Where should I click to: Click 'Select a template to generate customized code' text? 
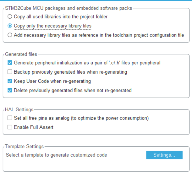pos(57,155)
